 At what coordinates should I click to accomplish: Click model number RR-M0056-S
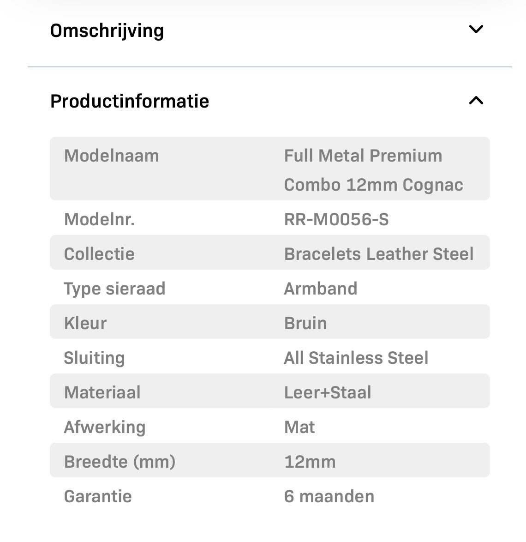(x=336, y=219)
